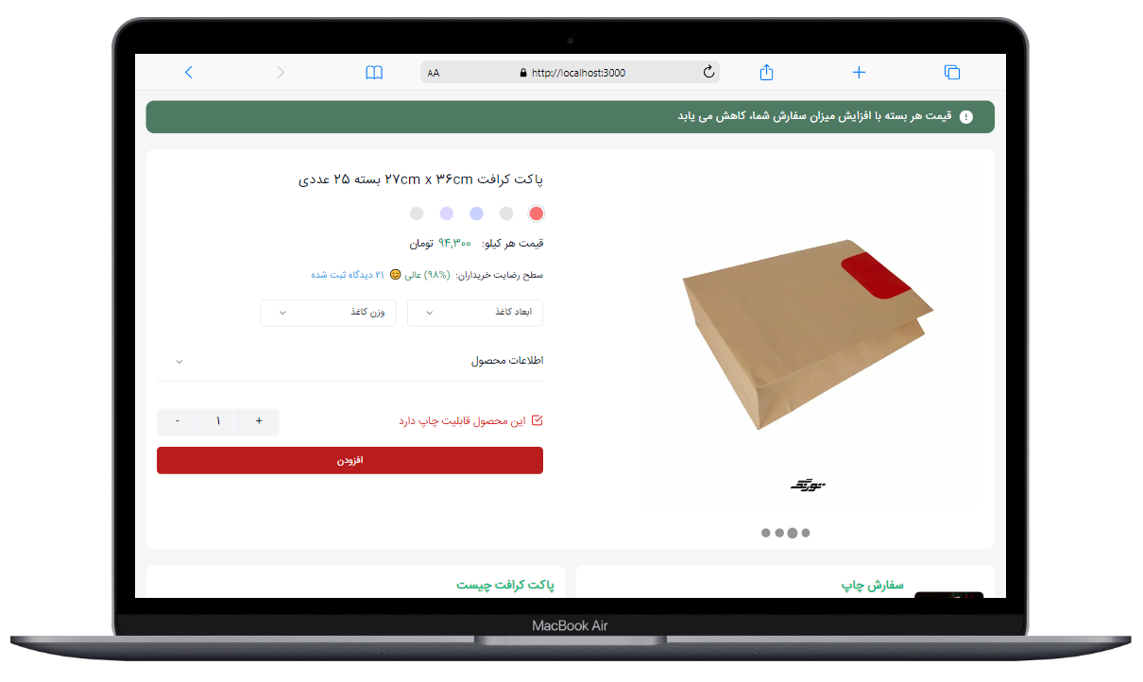1143x682 pixels.
Task: Show all tabs overview icon
Action: (952, 72)
